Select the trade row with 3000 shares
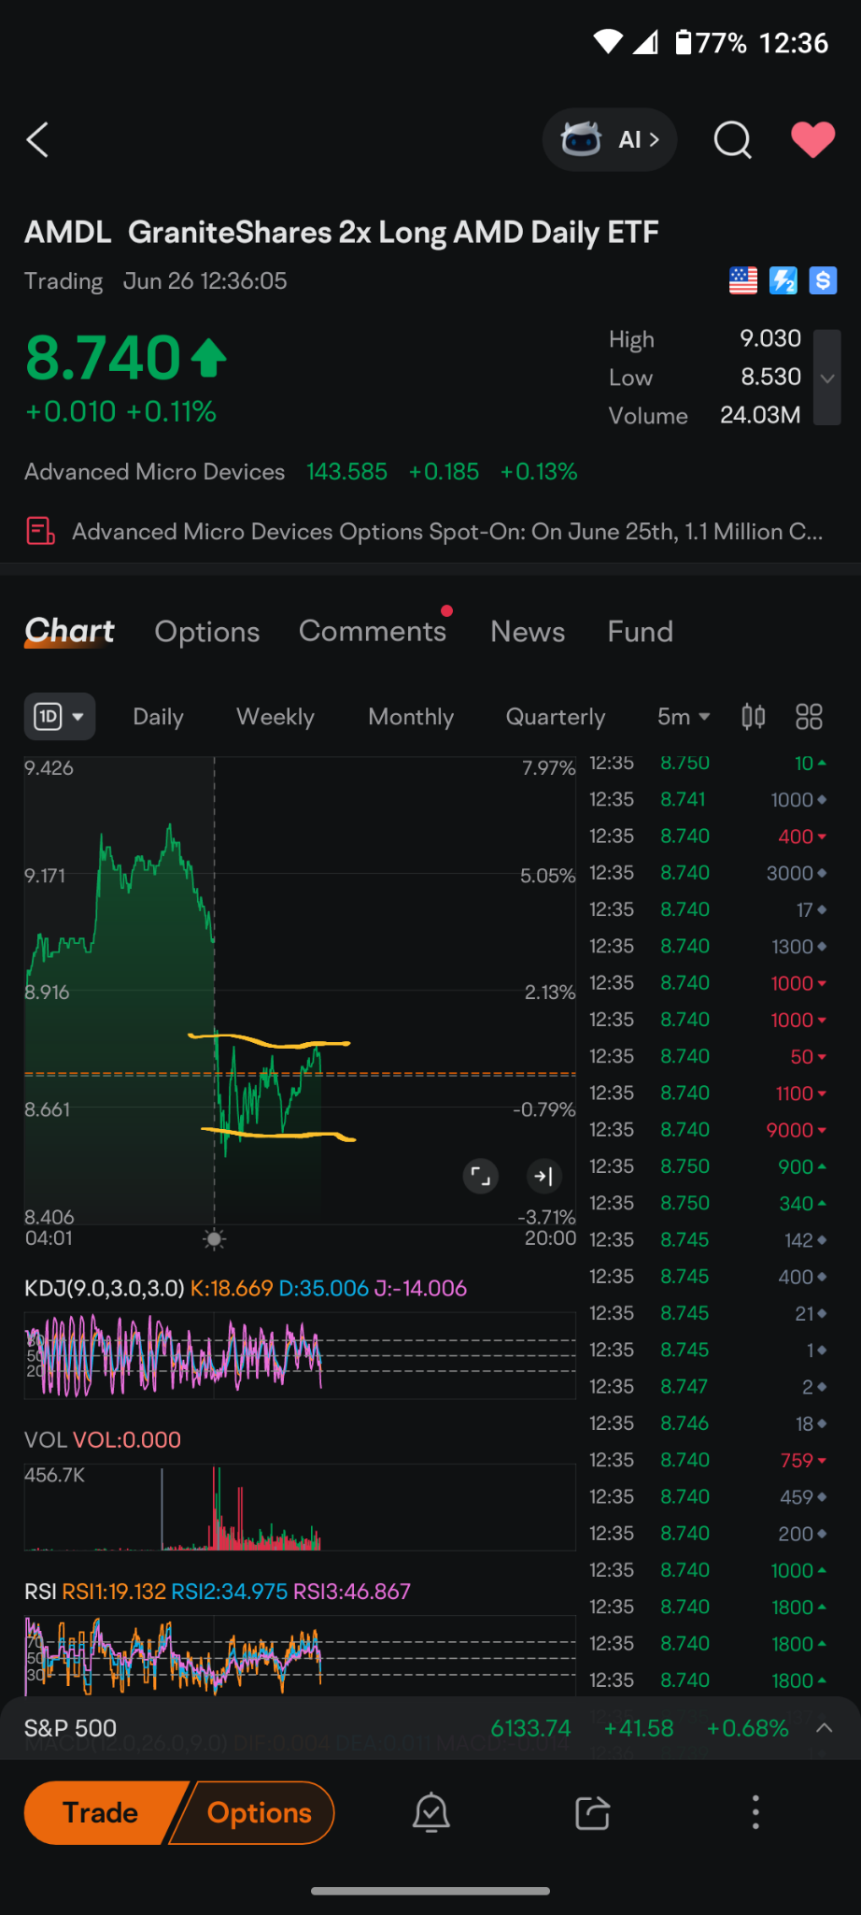The height and width of the screenshot is (1915, 861). (709, 873)
